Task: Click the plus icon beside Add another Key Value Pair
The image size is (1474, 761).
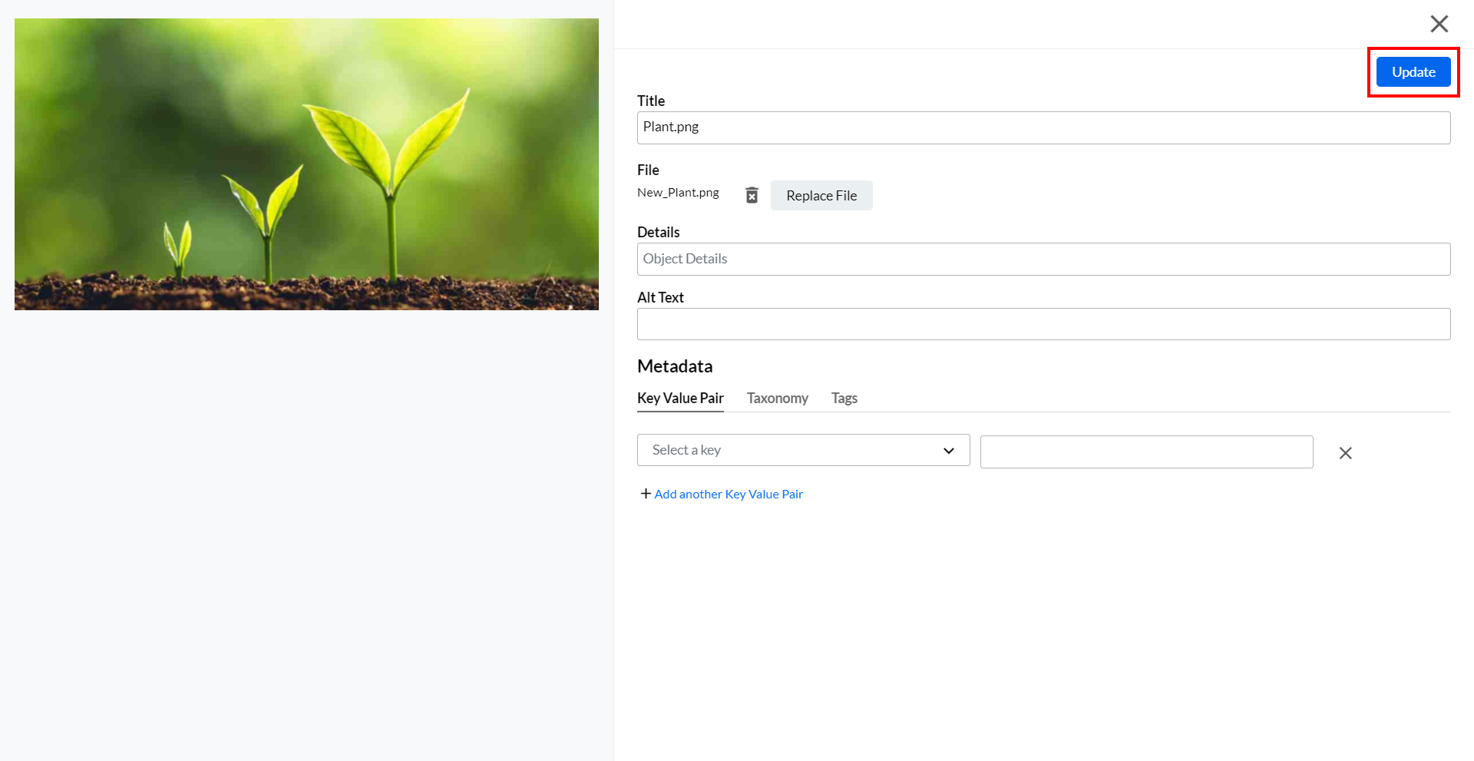Action: [x=646, y=494]
